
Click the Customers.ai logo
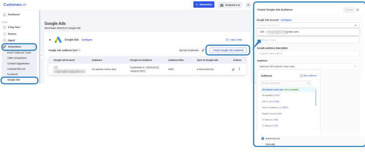(x=15, y=5)
